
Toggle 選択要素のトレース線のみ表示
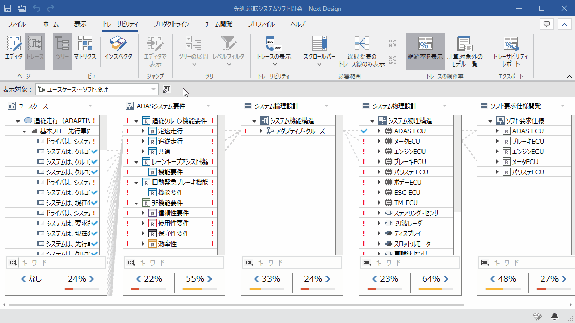(361, 52)
